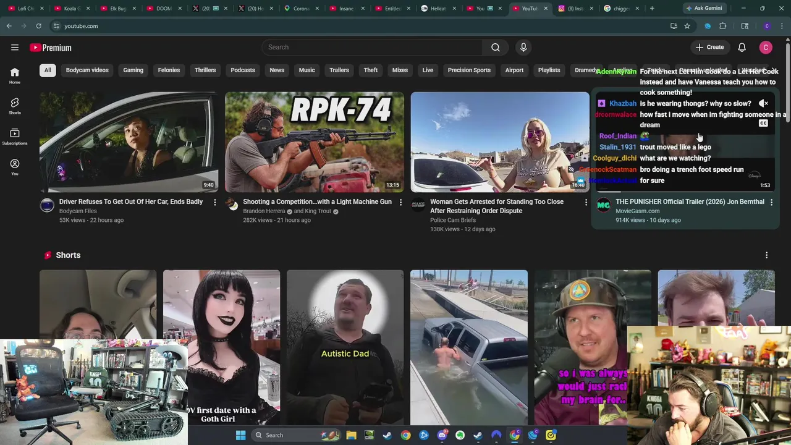The width and height of the screenshot is (791, 445).
Task: Open the woman arrested video thumbnail
Action: (500, 142)
